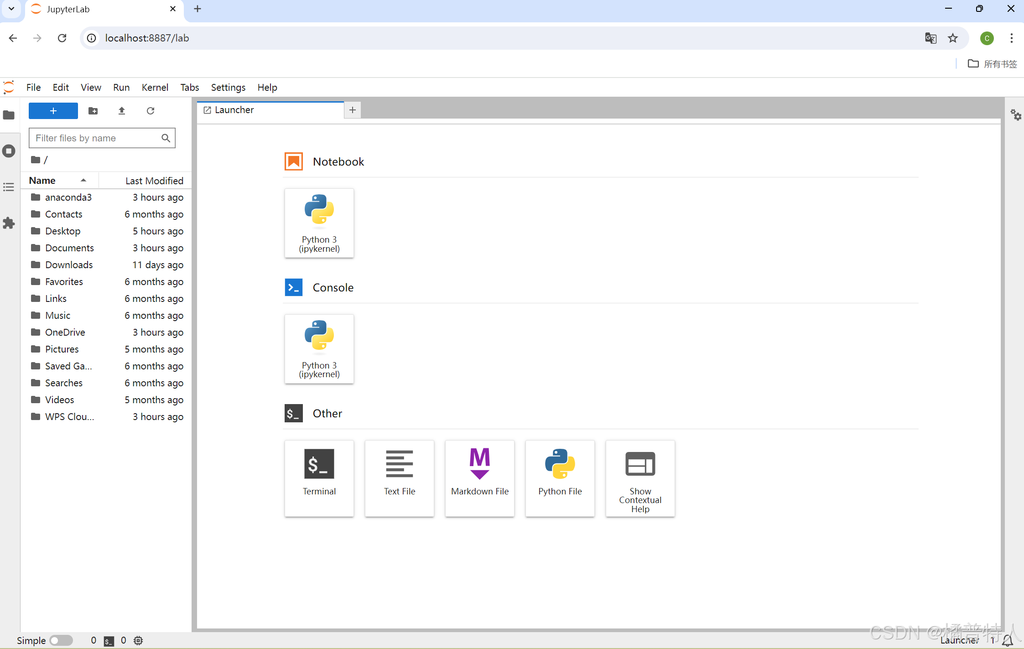Go back in browser history
This screenshot has height=649, width=1024.
(x=13, y=38)
